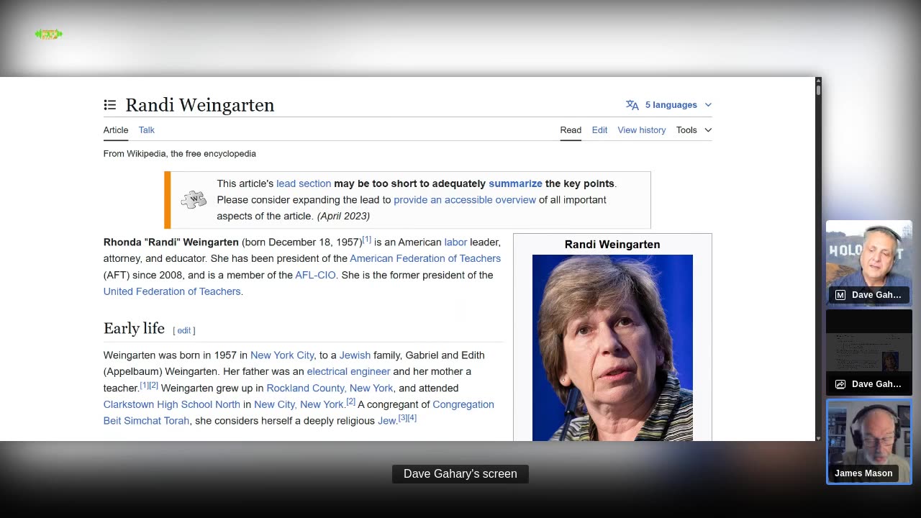Click the Dave Gahary's screen label

[460, 474]
